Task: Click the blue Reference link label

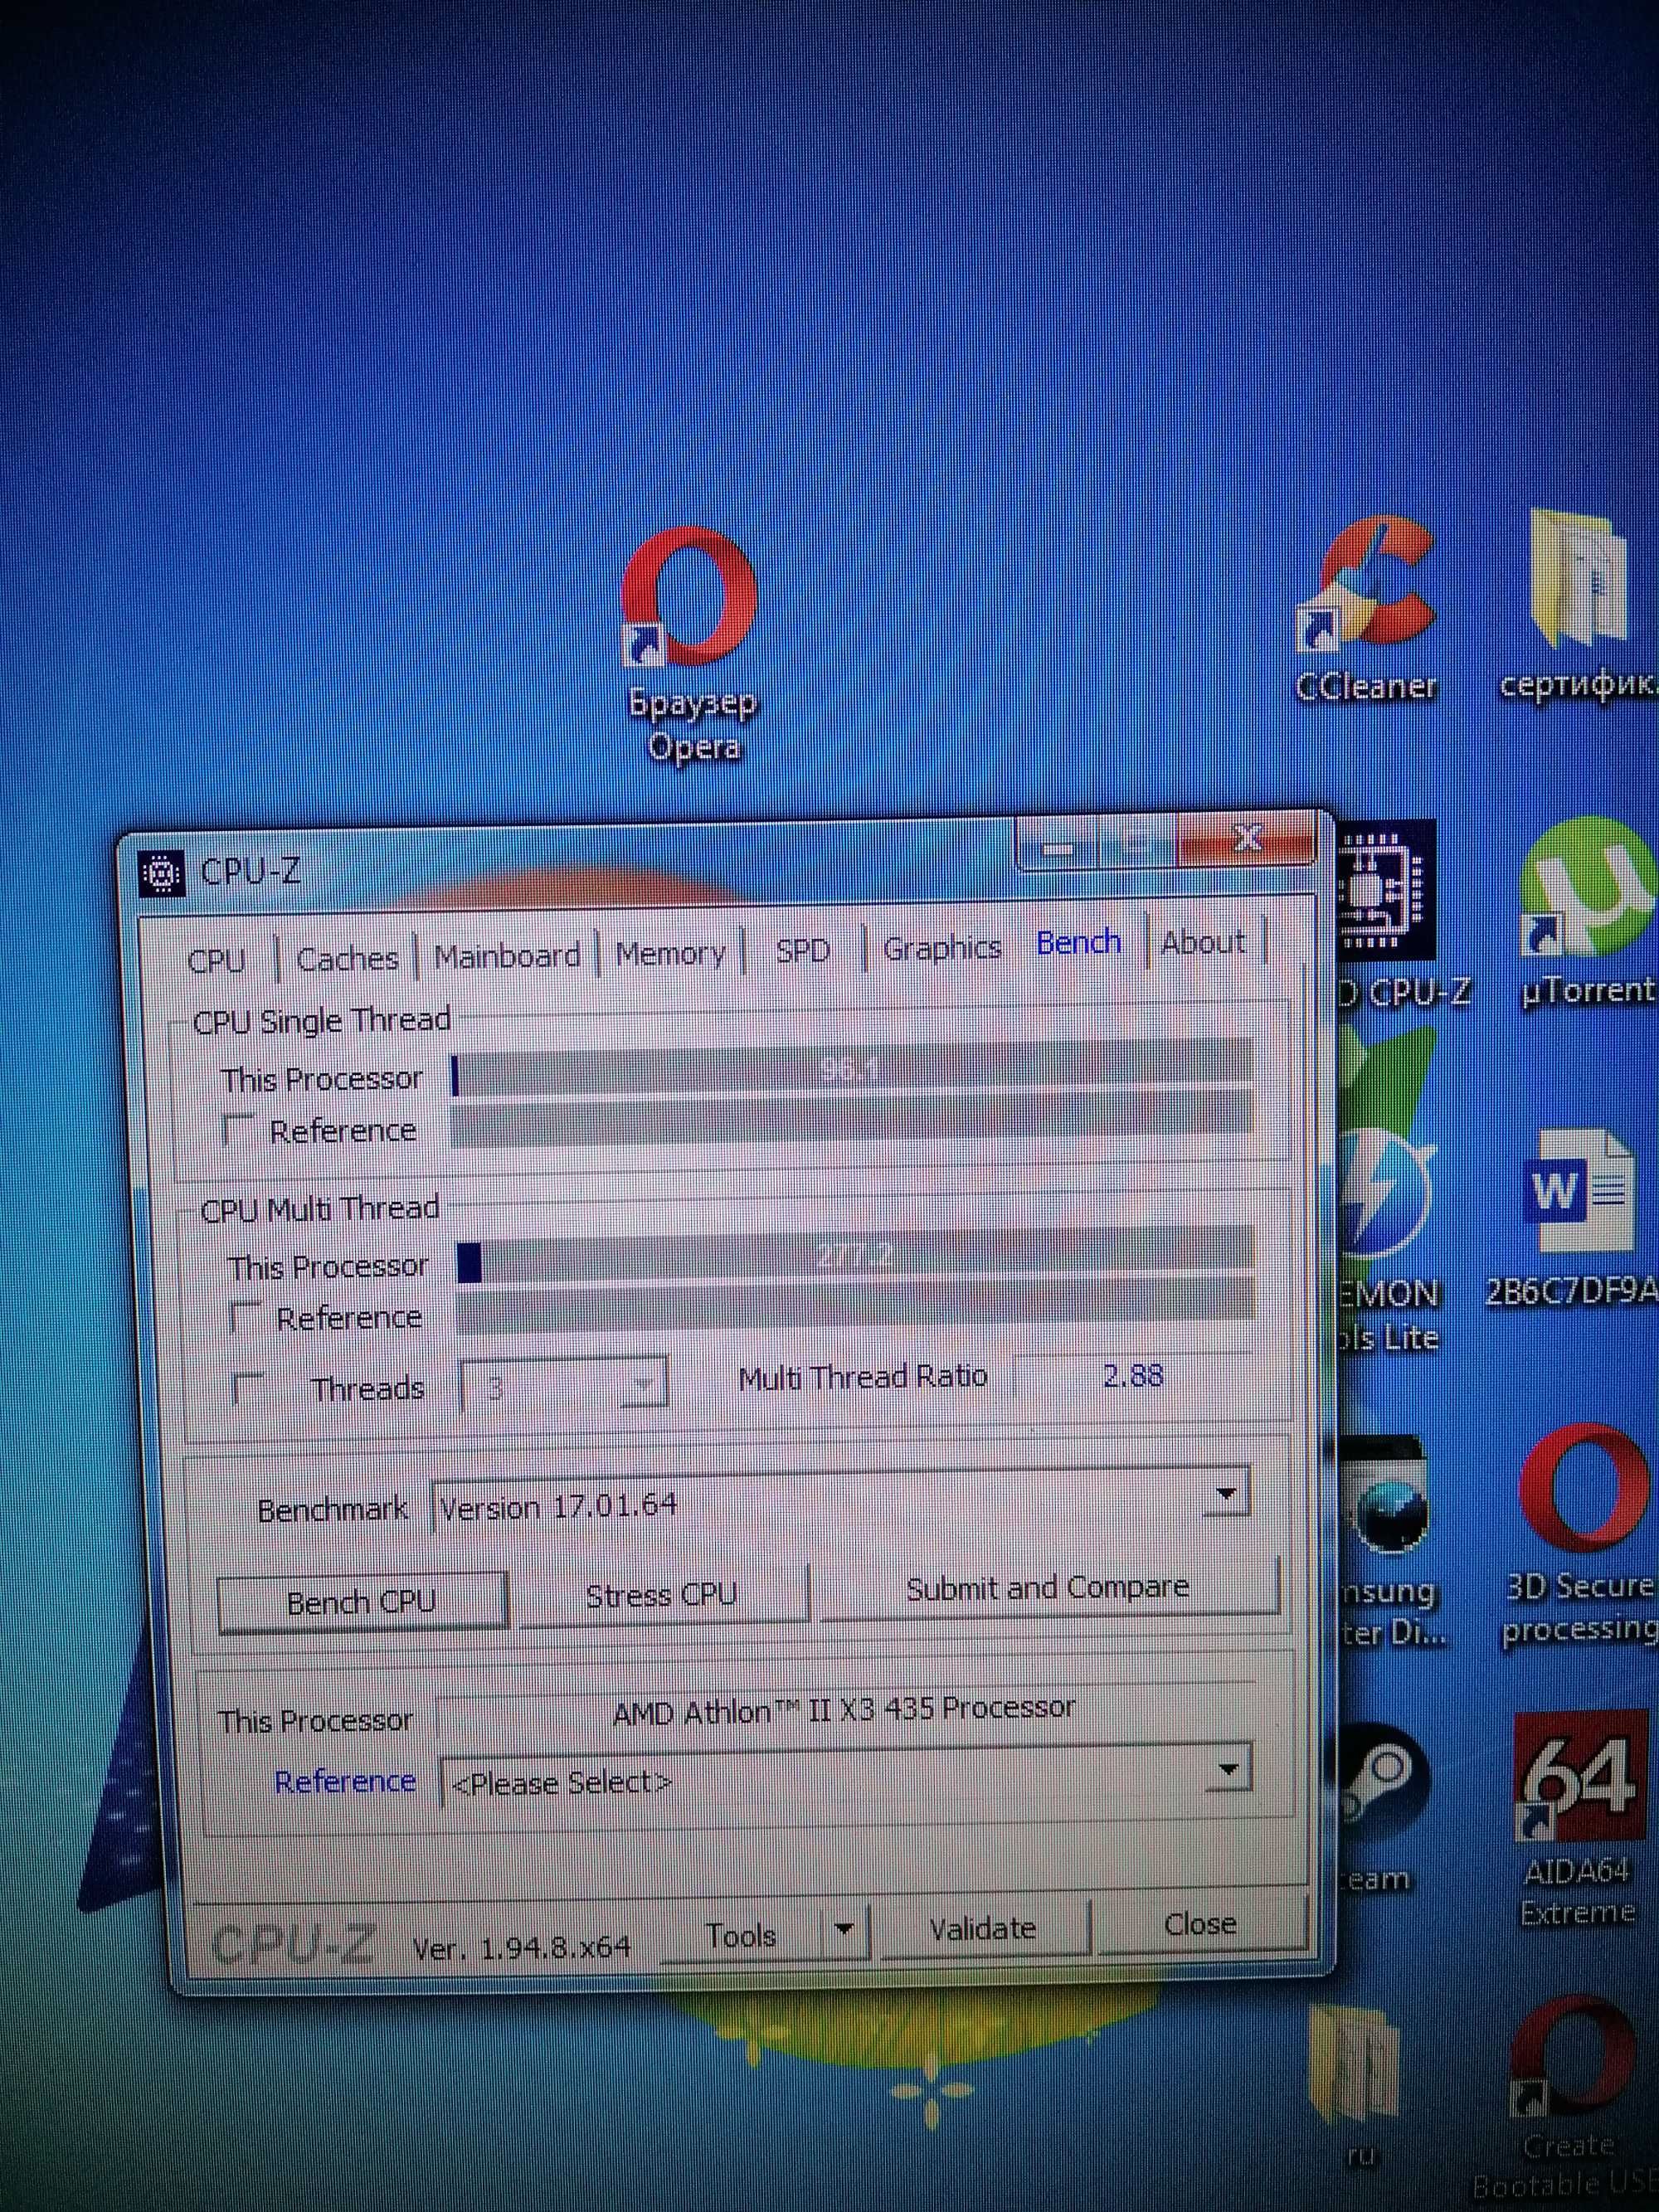Action: coord(345,1781)
